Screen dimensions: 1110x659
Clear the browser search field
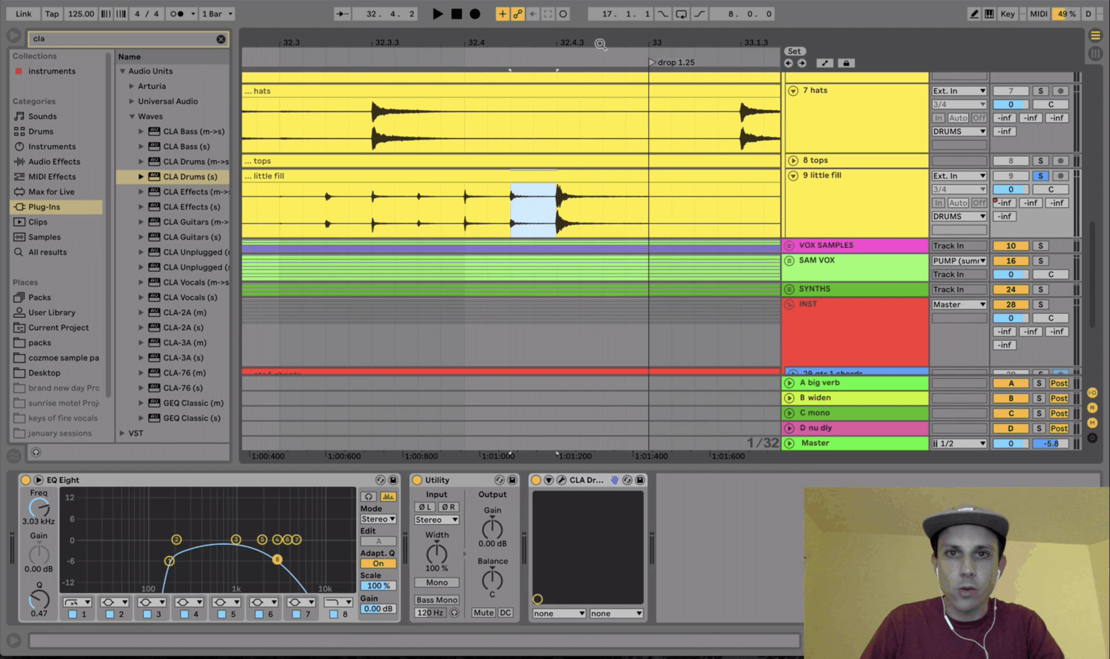(x=221, y=39)
